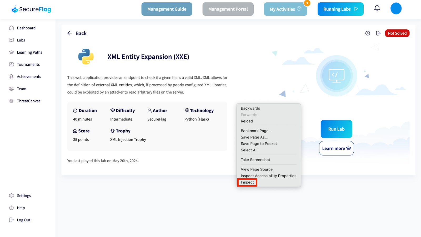Click the SecureFlag logo
This screenshot has width=421, height=237.
31,9
